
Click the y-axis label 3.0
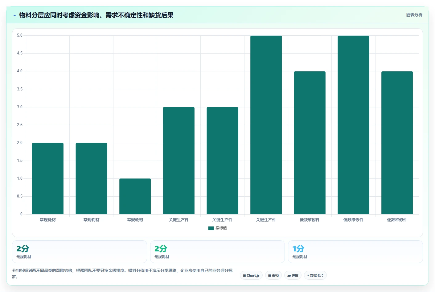[20, 107]
